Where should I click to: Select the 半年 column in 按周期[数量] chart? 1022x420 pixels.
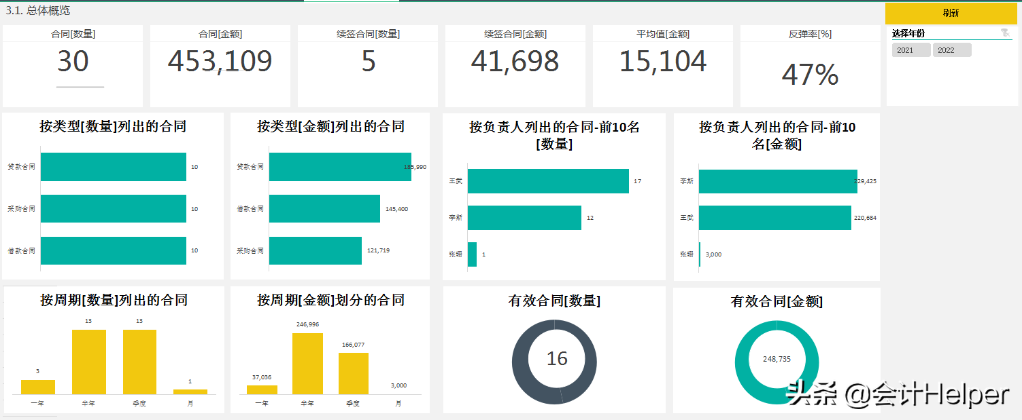[x=88, y=360]
